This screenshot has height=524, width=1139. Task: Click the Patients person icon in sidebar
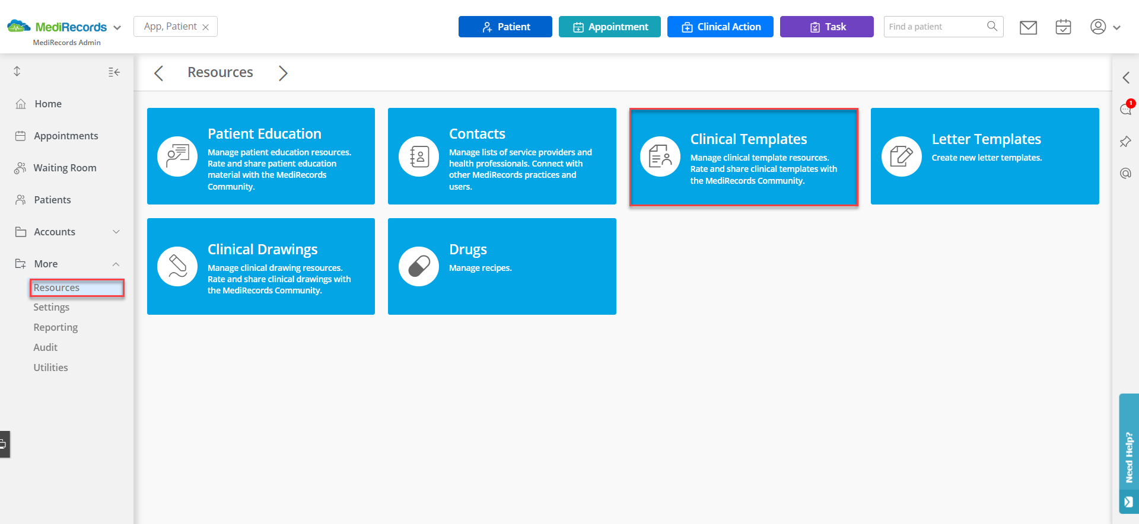21,200
